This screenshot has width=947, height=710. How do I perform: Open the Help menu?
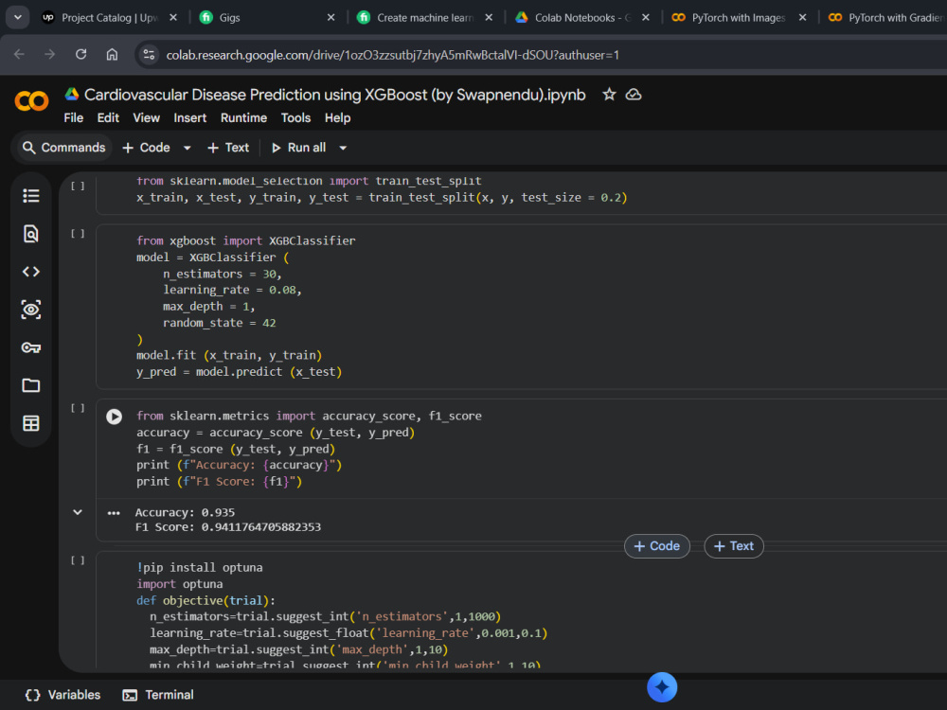click(338, 117)
